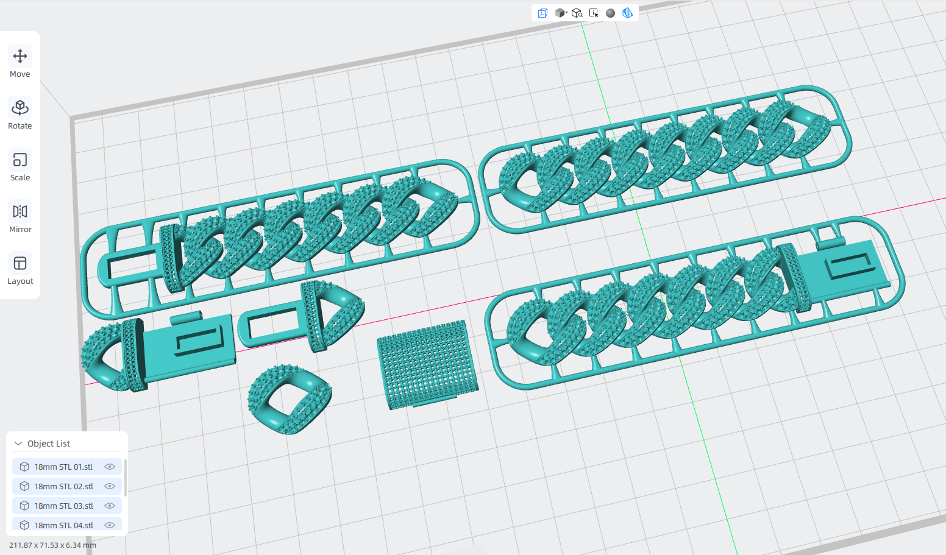The width and height of the screenshot is (946, 555).
Task: Select the mesh grid model on the plate
Action: pos(427,364)
